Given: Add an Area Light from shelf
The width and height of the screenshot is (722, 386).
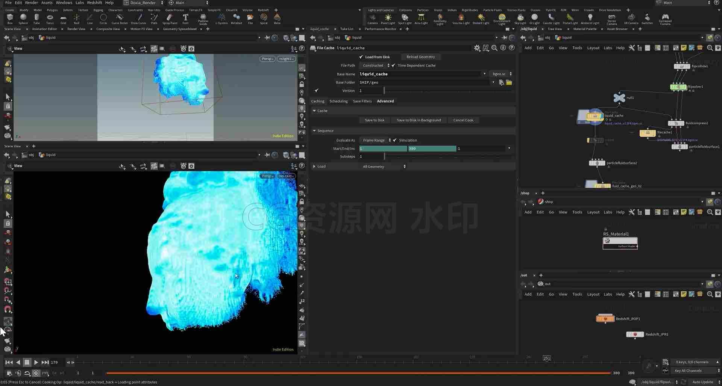Looking at the screenshot, I should pos(421,19).
